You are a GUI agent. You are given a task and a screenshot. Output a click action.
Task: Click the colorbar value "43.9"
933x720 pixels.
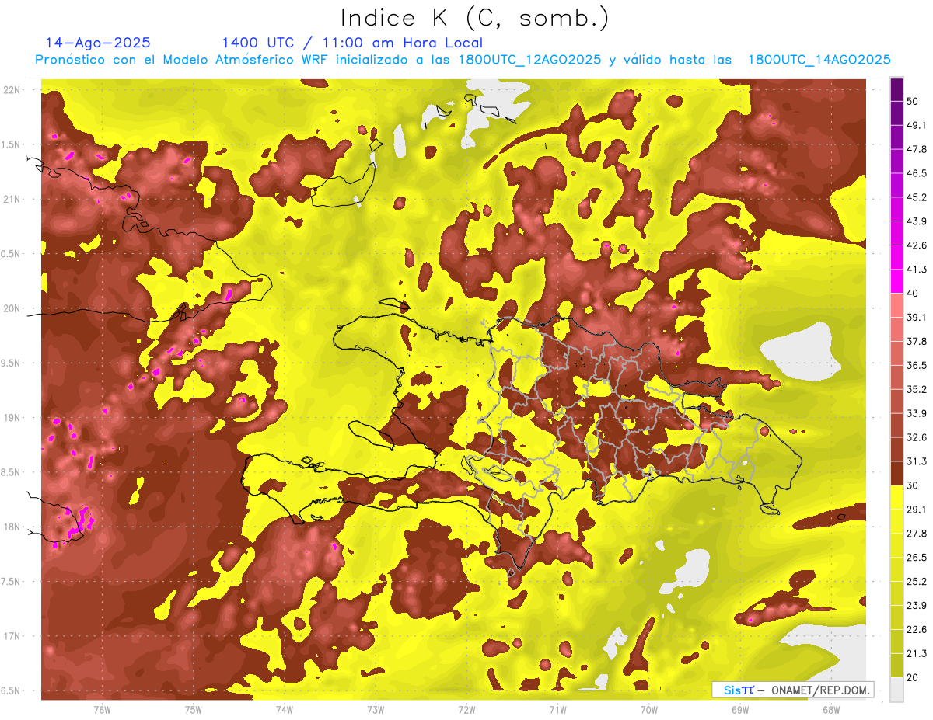[x=917, y=221]
